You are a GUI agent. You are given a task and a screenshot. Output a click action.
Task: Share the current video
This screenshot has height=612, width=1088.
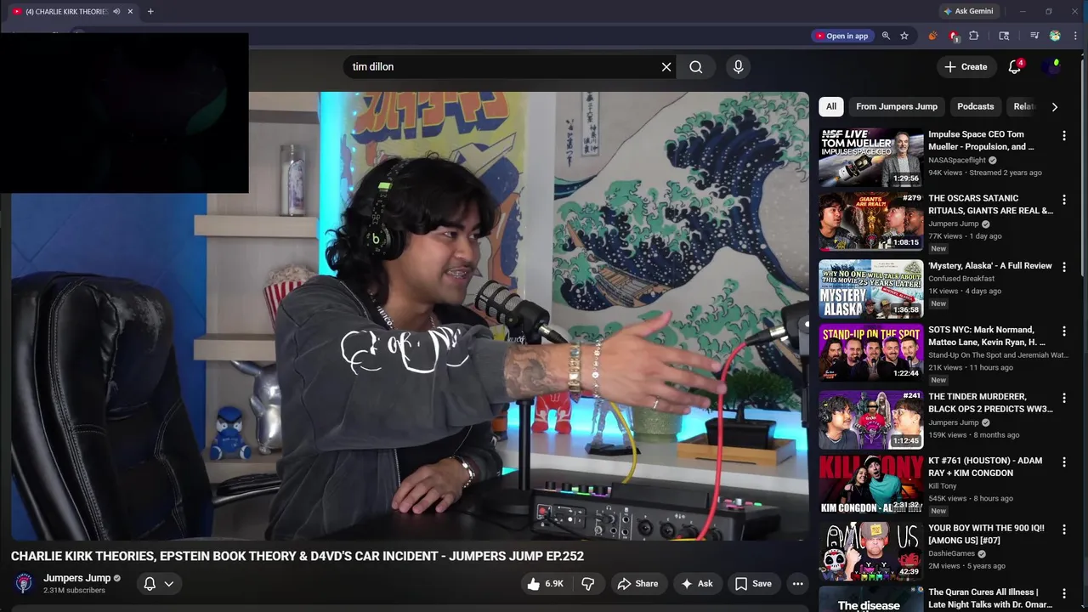[637, 583]
